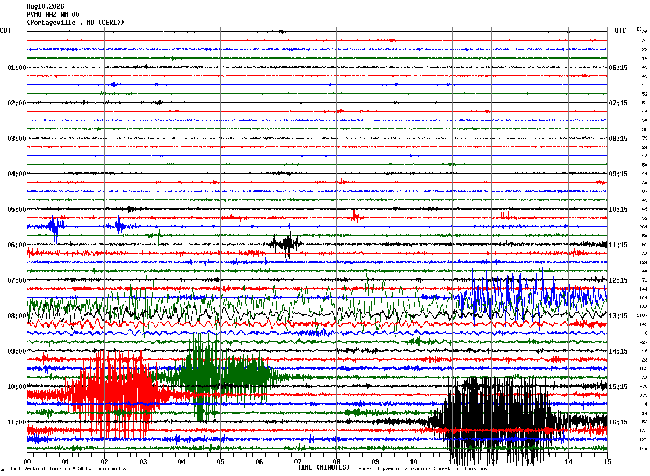Select the 08:00 CDT time label
This screenshot has height=476, width=650.
click(x=17, y=316)
